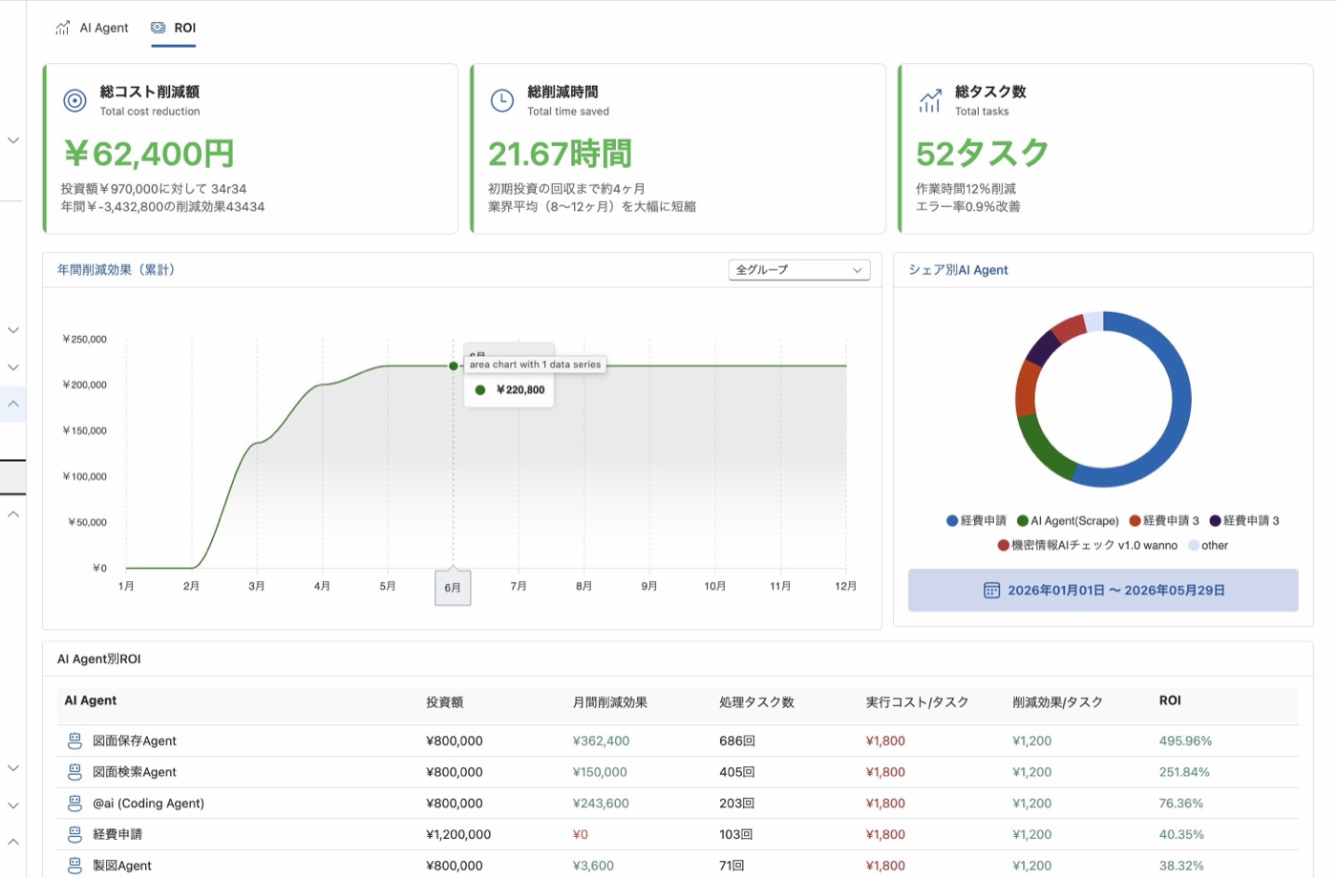Click the 495.96% ROI value
This screenshot has height=878, width=1337.
1185,741
